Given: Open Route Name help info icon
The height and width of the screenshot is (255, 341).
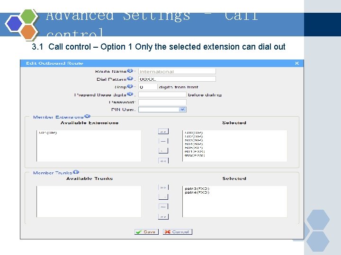Looking at the screenshot, I should [130, 71].
